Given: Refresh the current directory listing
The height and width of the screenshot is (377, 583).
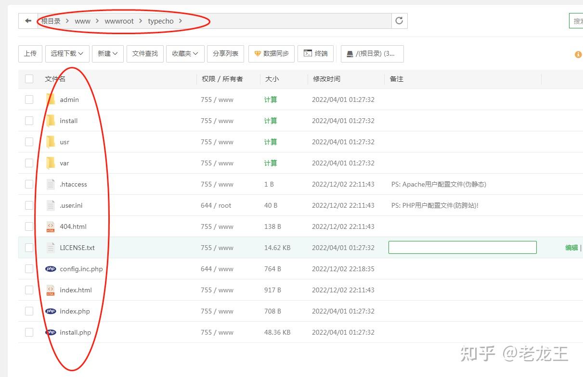Looking at the screenshot, I should [x=399, y=21].
